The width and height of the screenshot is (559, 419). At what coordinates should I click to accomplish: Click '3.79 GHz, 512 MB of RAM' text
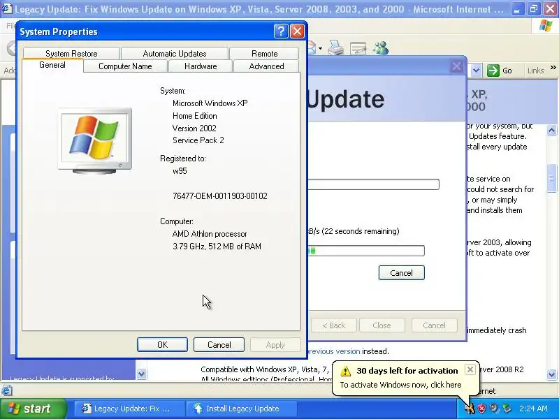point(217,247)
